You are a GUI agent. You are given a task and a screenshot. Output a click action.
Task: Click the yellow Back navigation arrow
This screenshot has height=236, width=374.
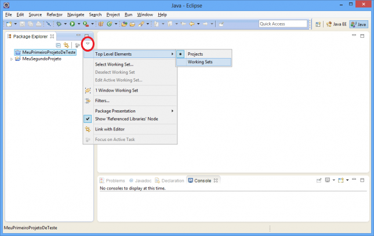click(x=192, y=24)
